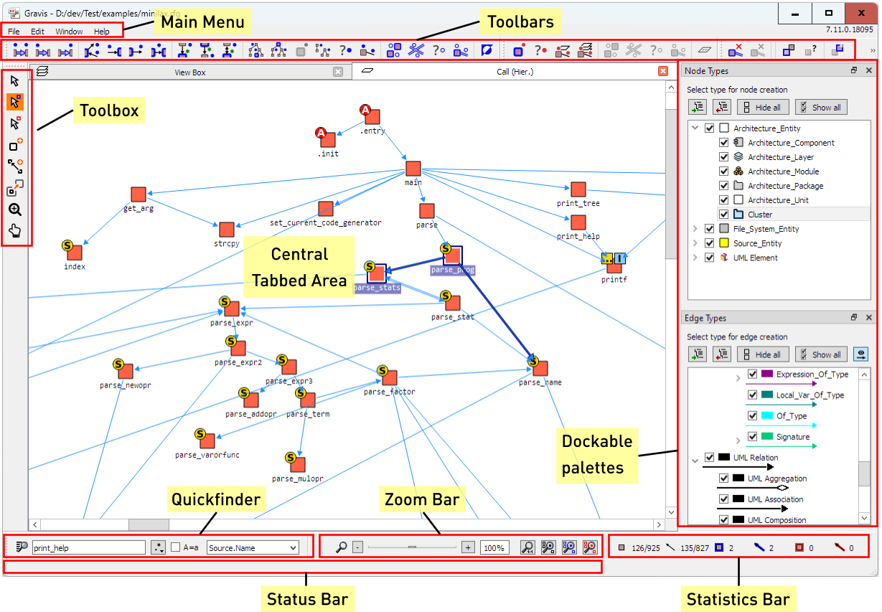Viewport: 882px width, 612px height.
Task: Open the Window menu
Action: [69, 32]
